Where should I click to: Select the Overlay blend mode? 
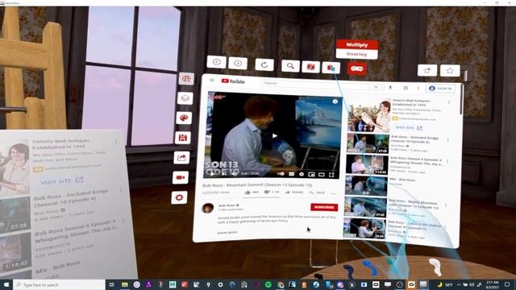pos(356,54)
